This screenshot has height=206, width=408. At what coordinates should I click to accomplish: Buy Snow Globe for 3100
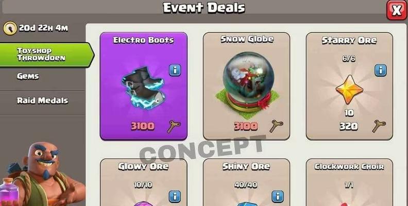(246, 126)
